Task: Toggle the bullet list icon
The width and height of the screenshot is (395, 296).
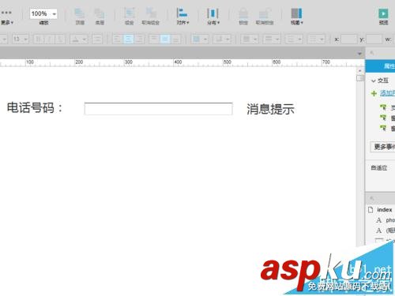Action: pyautogui.click(x=97, y=39)
